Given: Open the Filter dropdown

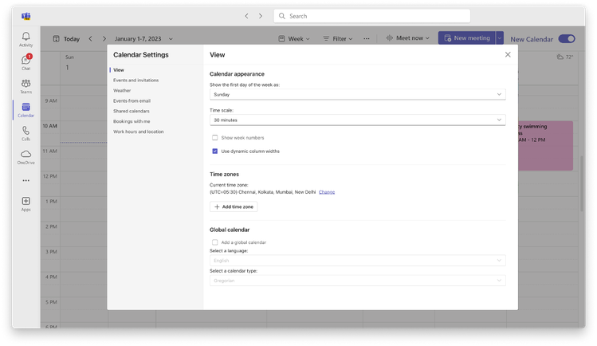Looking at the screenshot, I should click(338, 39).
